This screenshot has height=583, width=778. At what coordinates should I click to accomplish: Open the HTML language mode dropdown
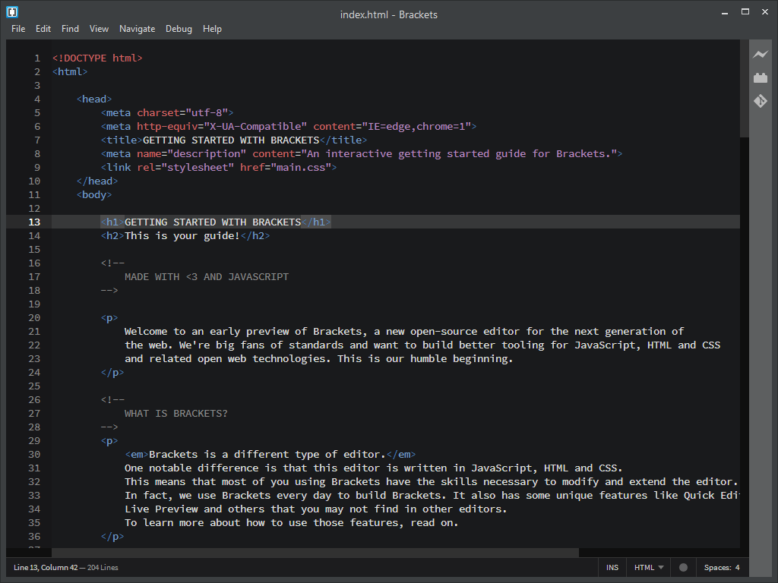[649, 568]
